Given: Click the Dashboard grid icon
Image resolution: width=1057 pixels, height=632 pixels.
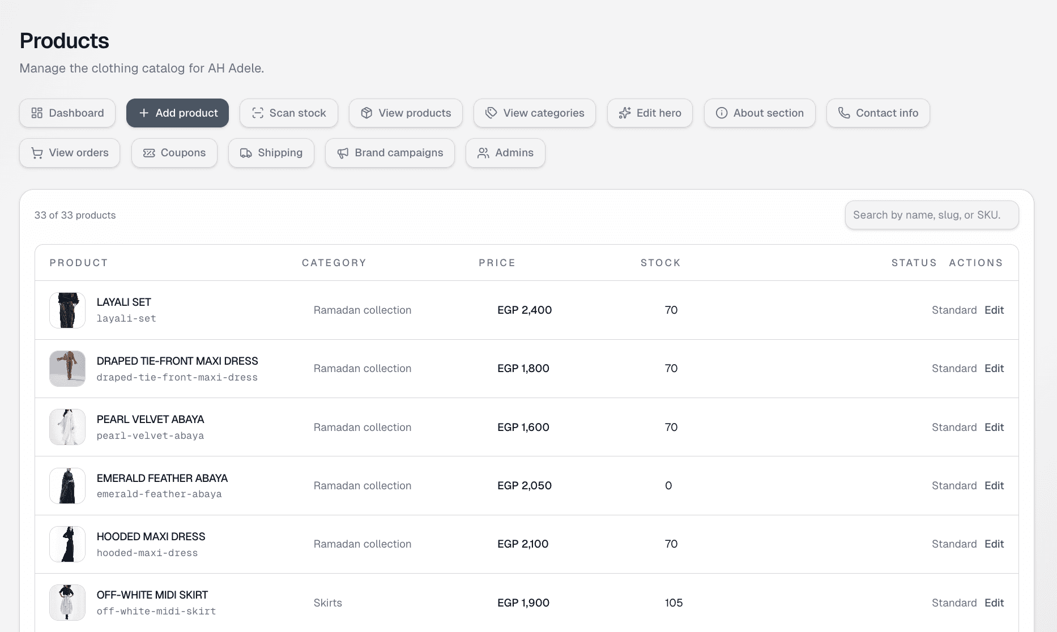Looking at the screenshot, I should click(x=37, y=113).
